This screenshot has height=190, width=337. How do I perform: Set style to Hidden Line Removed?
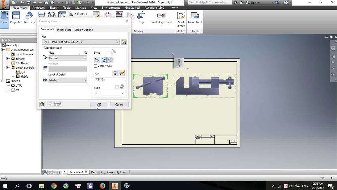coord(104,60)
